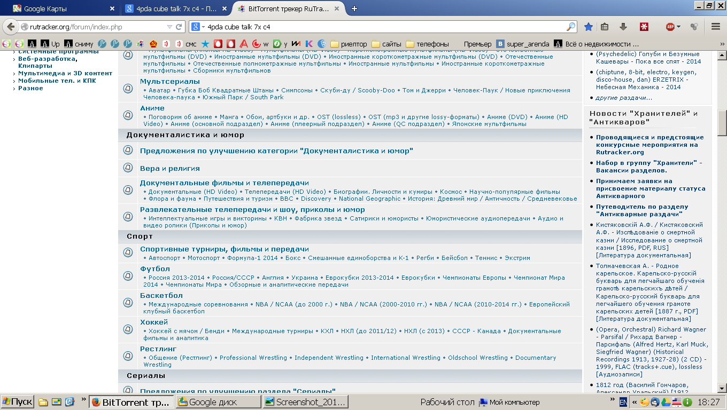Open Screenshot_201 taskbar window
Viewport: 727px width, 410px height.
pyautogui.click(x=305, y=402)
